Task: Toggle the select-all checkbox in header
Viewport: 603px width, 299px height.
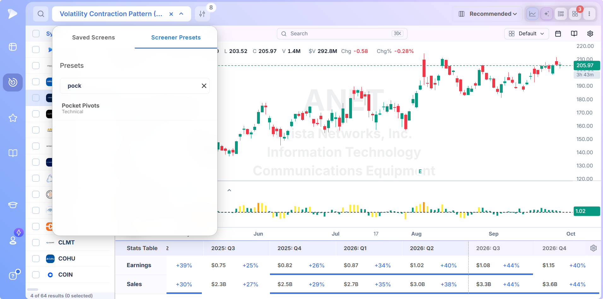Action: coord(36,34)
